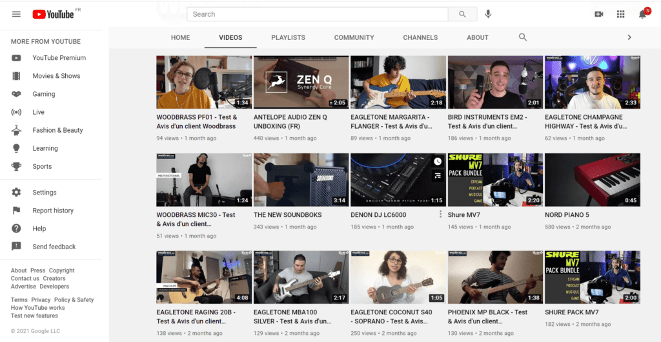This screenshot has height=342, width=661.
Task: Open the COMMUNITY tab
Action: point(354,37)
